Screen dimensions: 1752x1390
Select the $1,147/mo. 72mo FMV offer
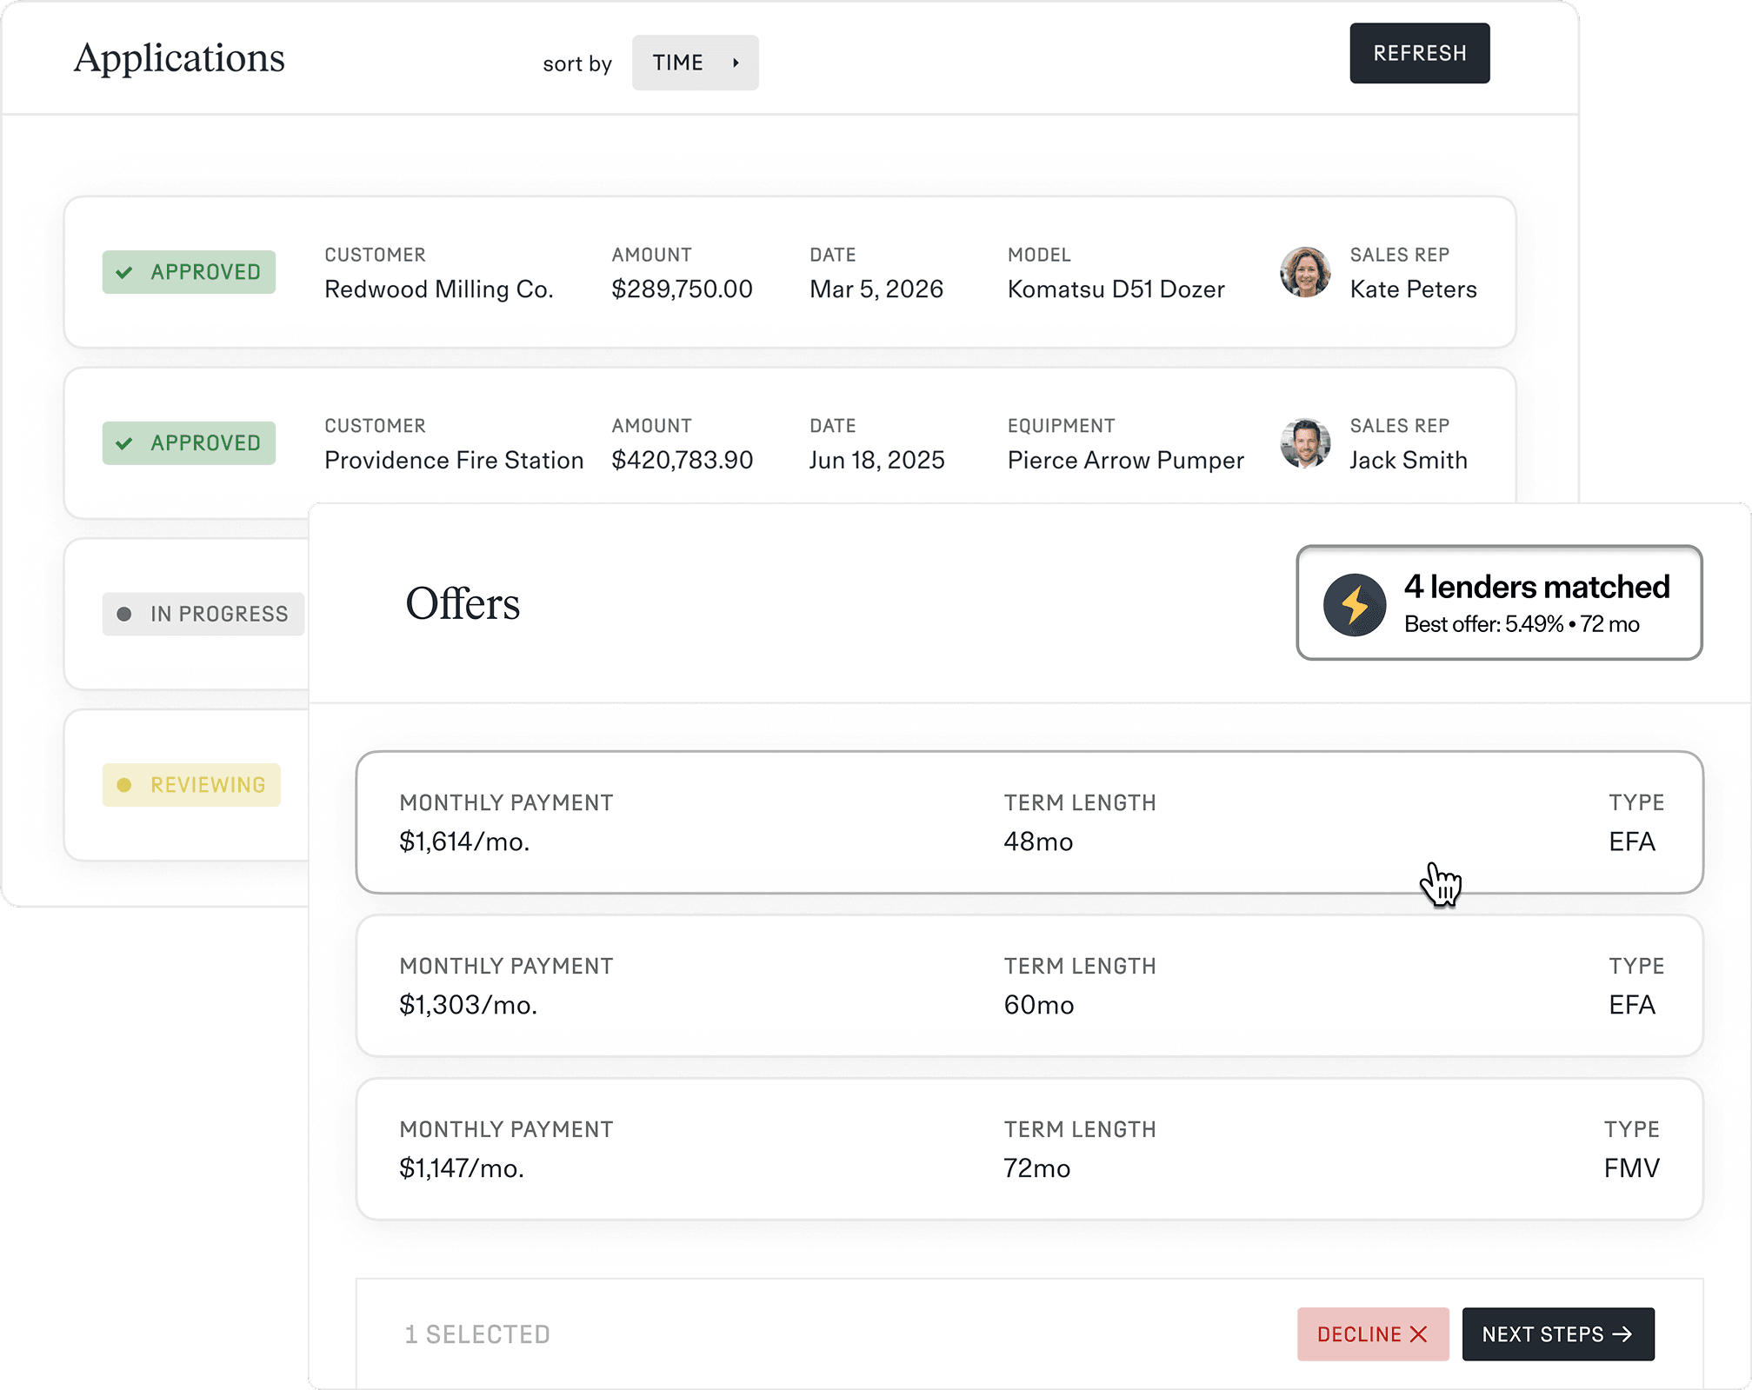click(x=1029, y=1149)
